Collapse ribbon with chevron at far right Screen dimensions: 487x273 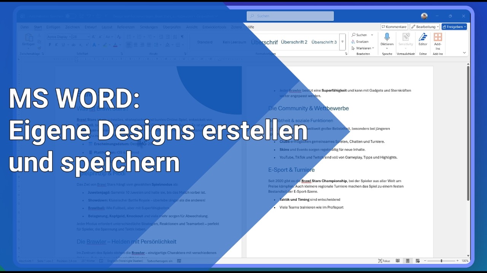[x=465, y=53]
